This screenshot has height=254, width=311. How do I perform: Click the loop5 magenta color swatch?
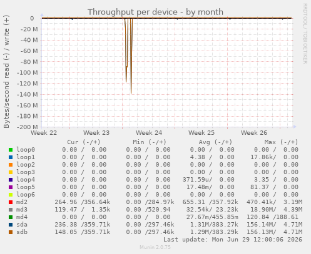tap(11, 187)
